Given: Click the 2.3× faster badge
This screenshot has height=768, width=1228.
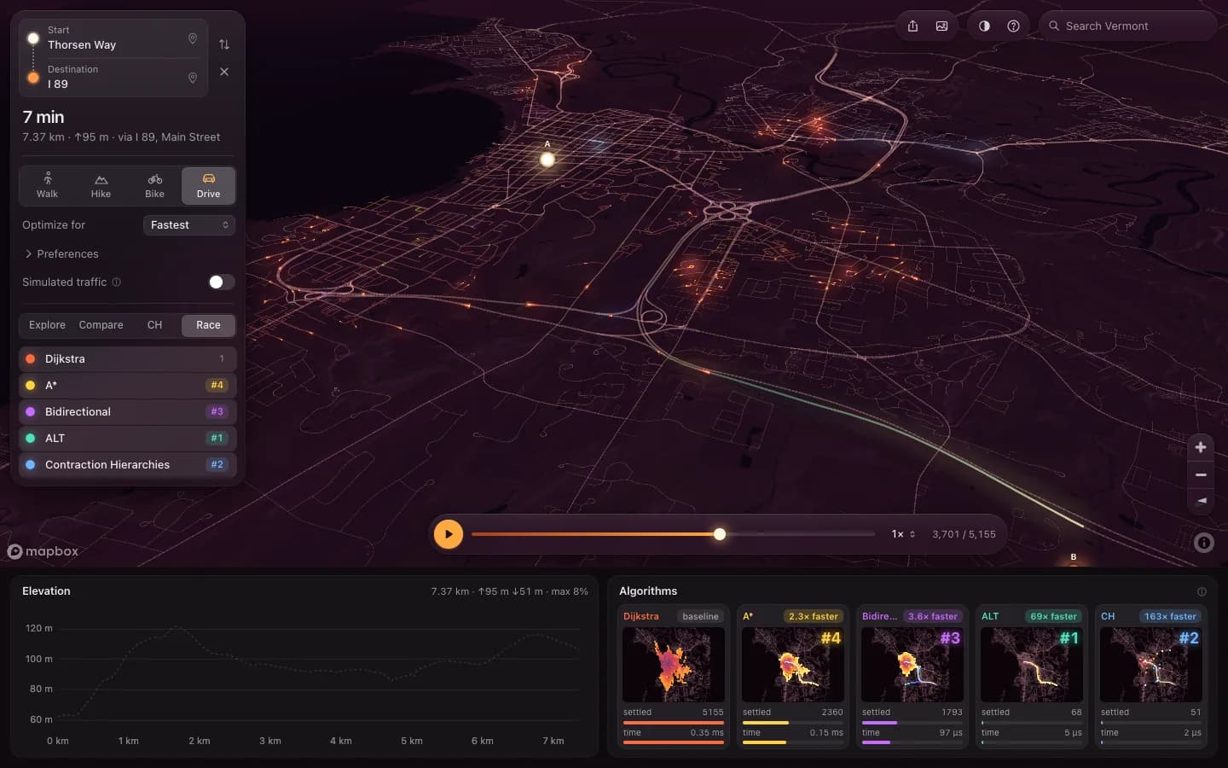Looking at the screenshot, I should [813, 616].
